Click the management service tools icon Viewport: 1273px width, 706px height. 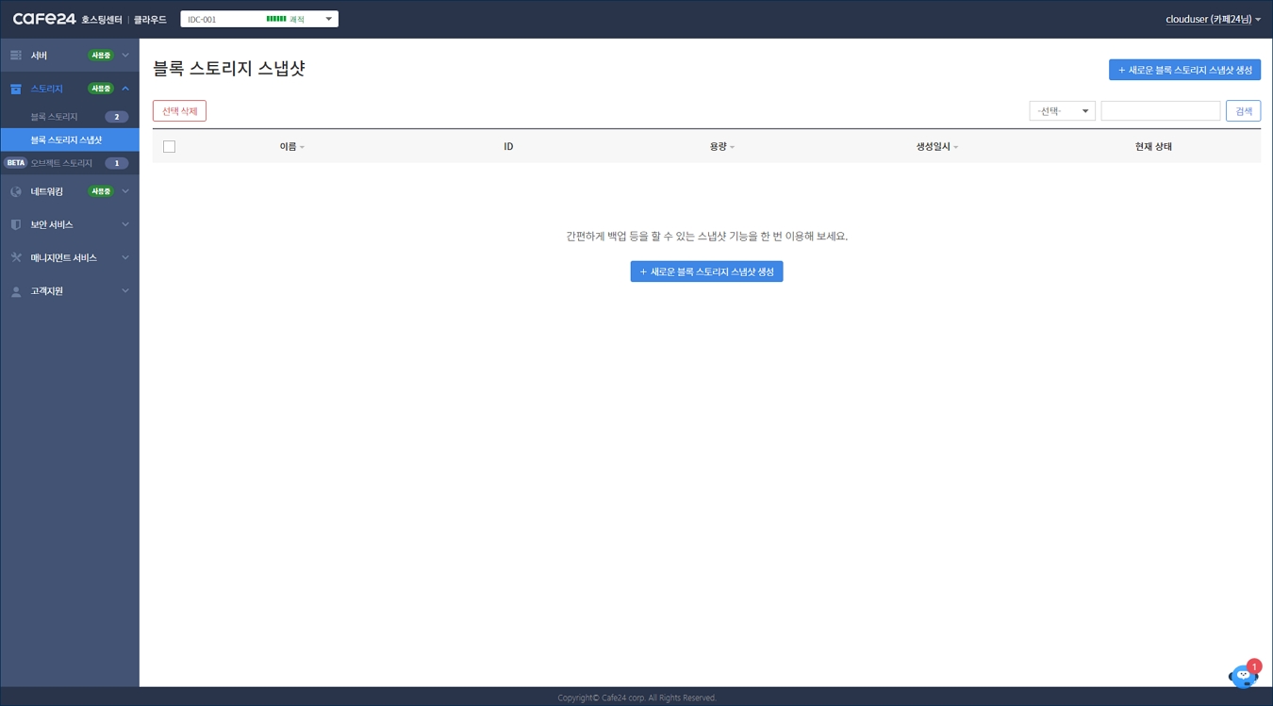pos(16,258)
